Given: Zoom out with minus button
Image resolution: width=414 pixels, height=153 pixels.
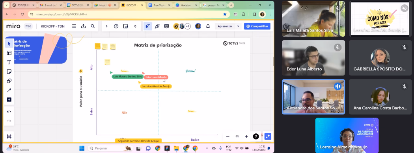Looking at the screenshot, I should click(228, 136).
